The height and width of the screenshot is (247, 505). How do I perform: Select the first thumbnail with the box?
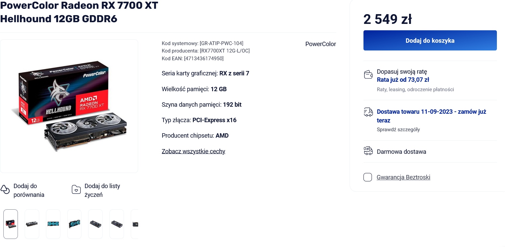click(x=11, y=224)
